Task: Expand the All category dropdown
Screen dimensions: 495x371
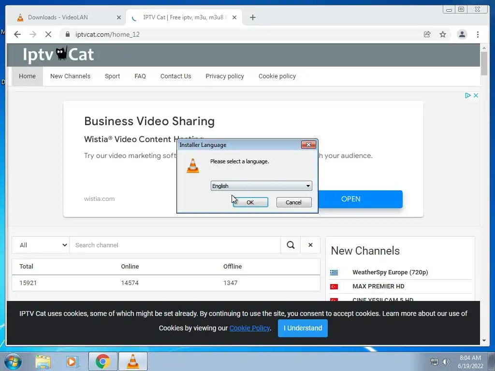Action: coord(41,245)
